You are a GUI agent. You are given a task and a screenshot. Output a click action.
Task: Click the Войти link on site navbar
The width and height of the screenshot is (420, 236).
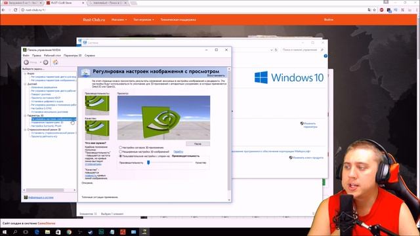[x=329, y=20]
